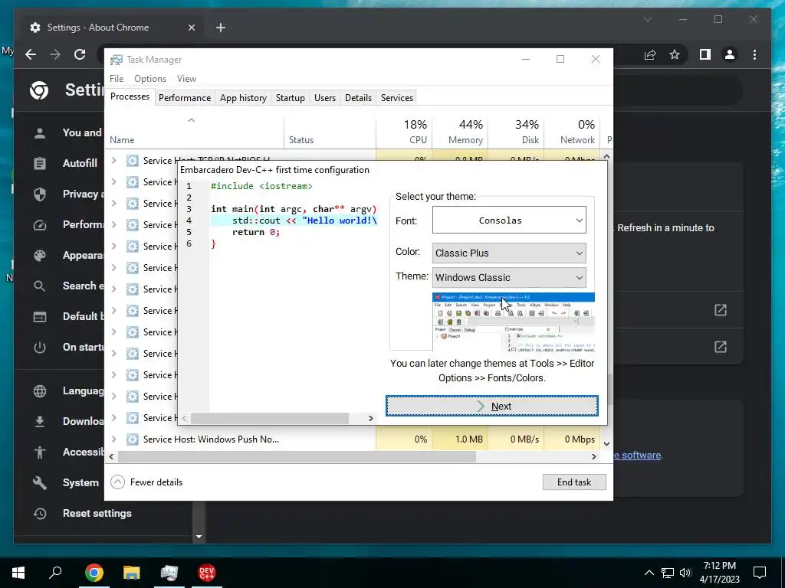This screenshot has height=588, width=785.
Task: Switch to the Services tab
Action: (x=397, y=98)
